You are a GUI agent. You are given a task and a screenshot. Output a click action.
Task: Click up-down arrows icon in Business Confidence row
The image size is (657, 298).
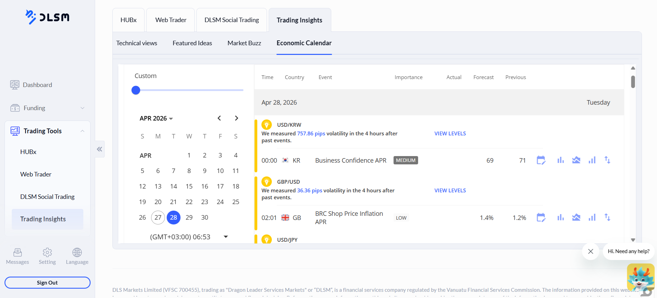tap(607, 160)
